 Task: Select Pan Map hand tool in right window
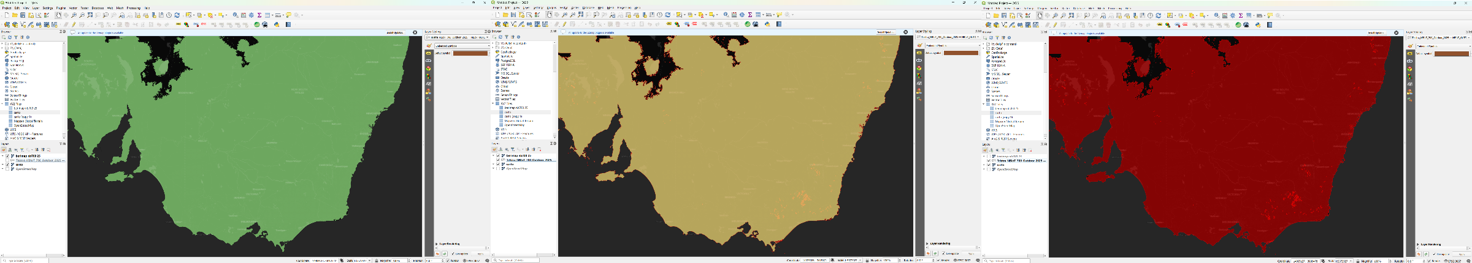coord(1040,15)
